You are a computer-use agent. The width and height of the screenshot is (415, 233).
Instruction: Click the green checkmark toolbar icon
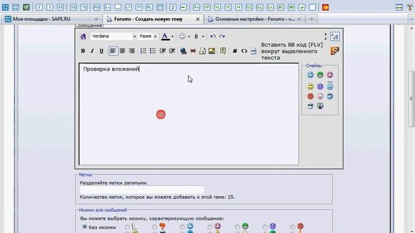click(302, 7)
